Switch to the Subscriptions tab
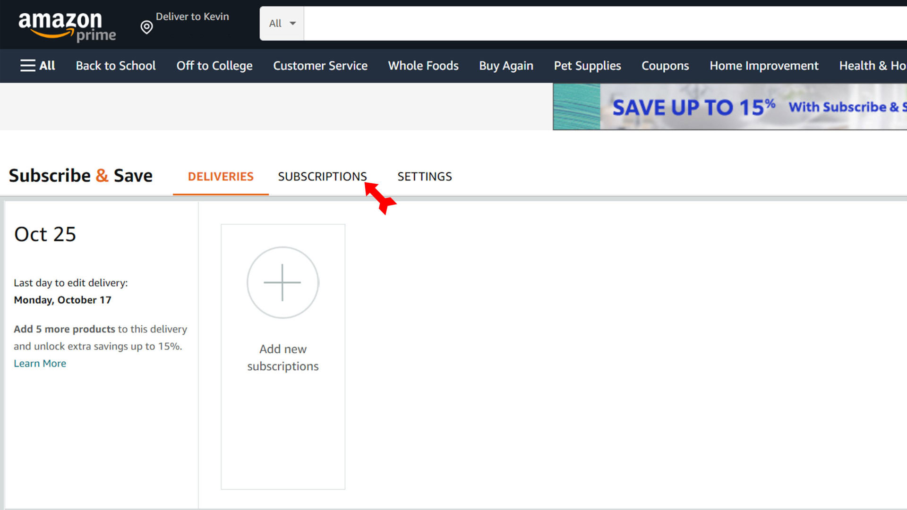This screenshot has height=510, width=907. tap(322, 176)
